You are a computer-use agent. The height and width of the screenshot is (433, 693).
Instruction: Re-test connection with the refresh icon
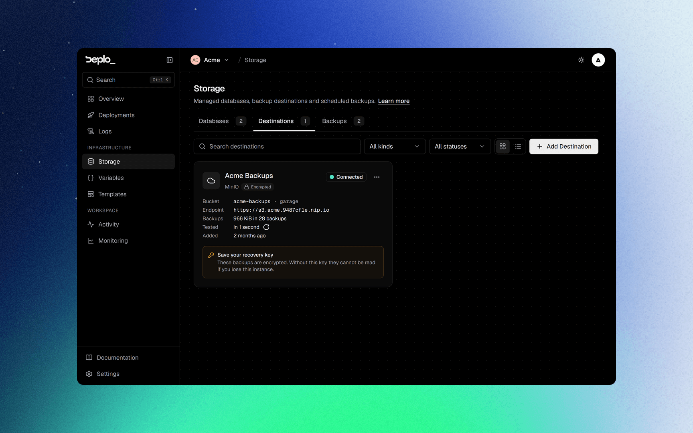(x=266, y=227)
